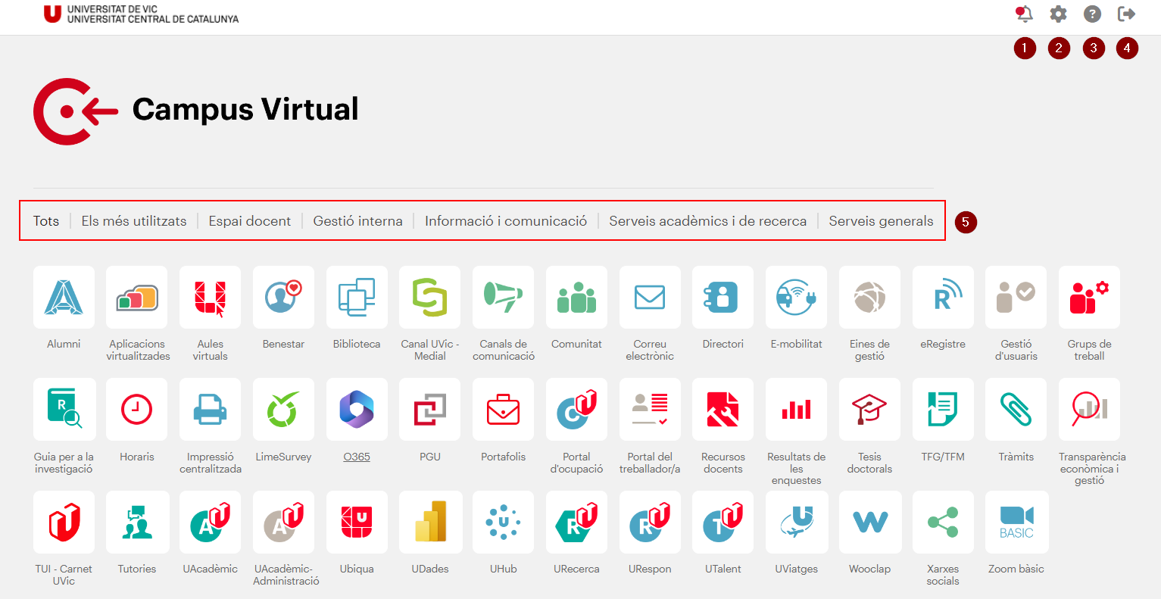The image size is (1161, 599).
Task: Open Guia per a la investigació icon
Action: pos(64,410)
